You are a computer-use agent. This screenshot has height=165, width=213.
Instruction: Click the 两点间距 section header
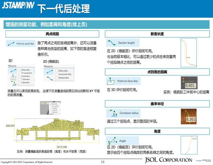tap(52, 34)
